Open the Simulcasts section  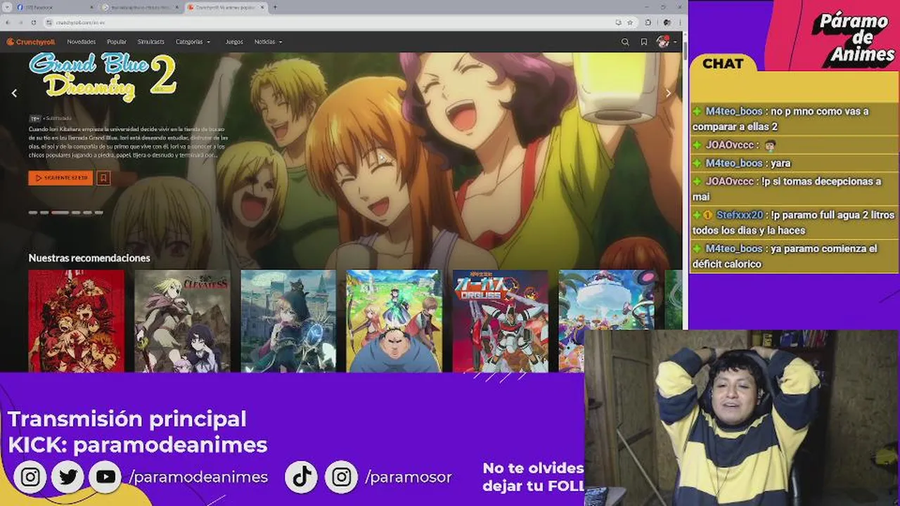(x=151, y=42)
